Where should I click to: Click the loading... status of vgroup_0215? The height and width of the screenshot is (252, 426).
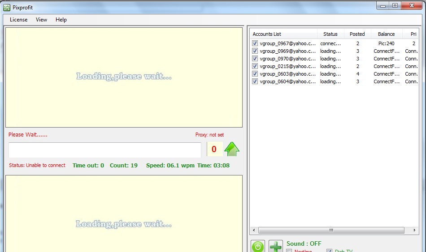click(x=330, y=66)
